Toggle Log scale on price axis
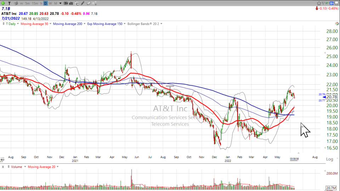 click(x=329, y=159)
